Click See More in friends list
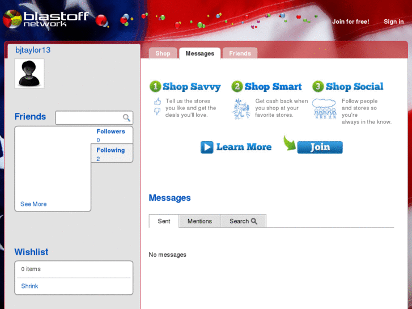 33,204
